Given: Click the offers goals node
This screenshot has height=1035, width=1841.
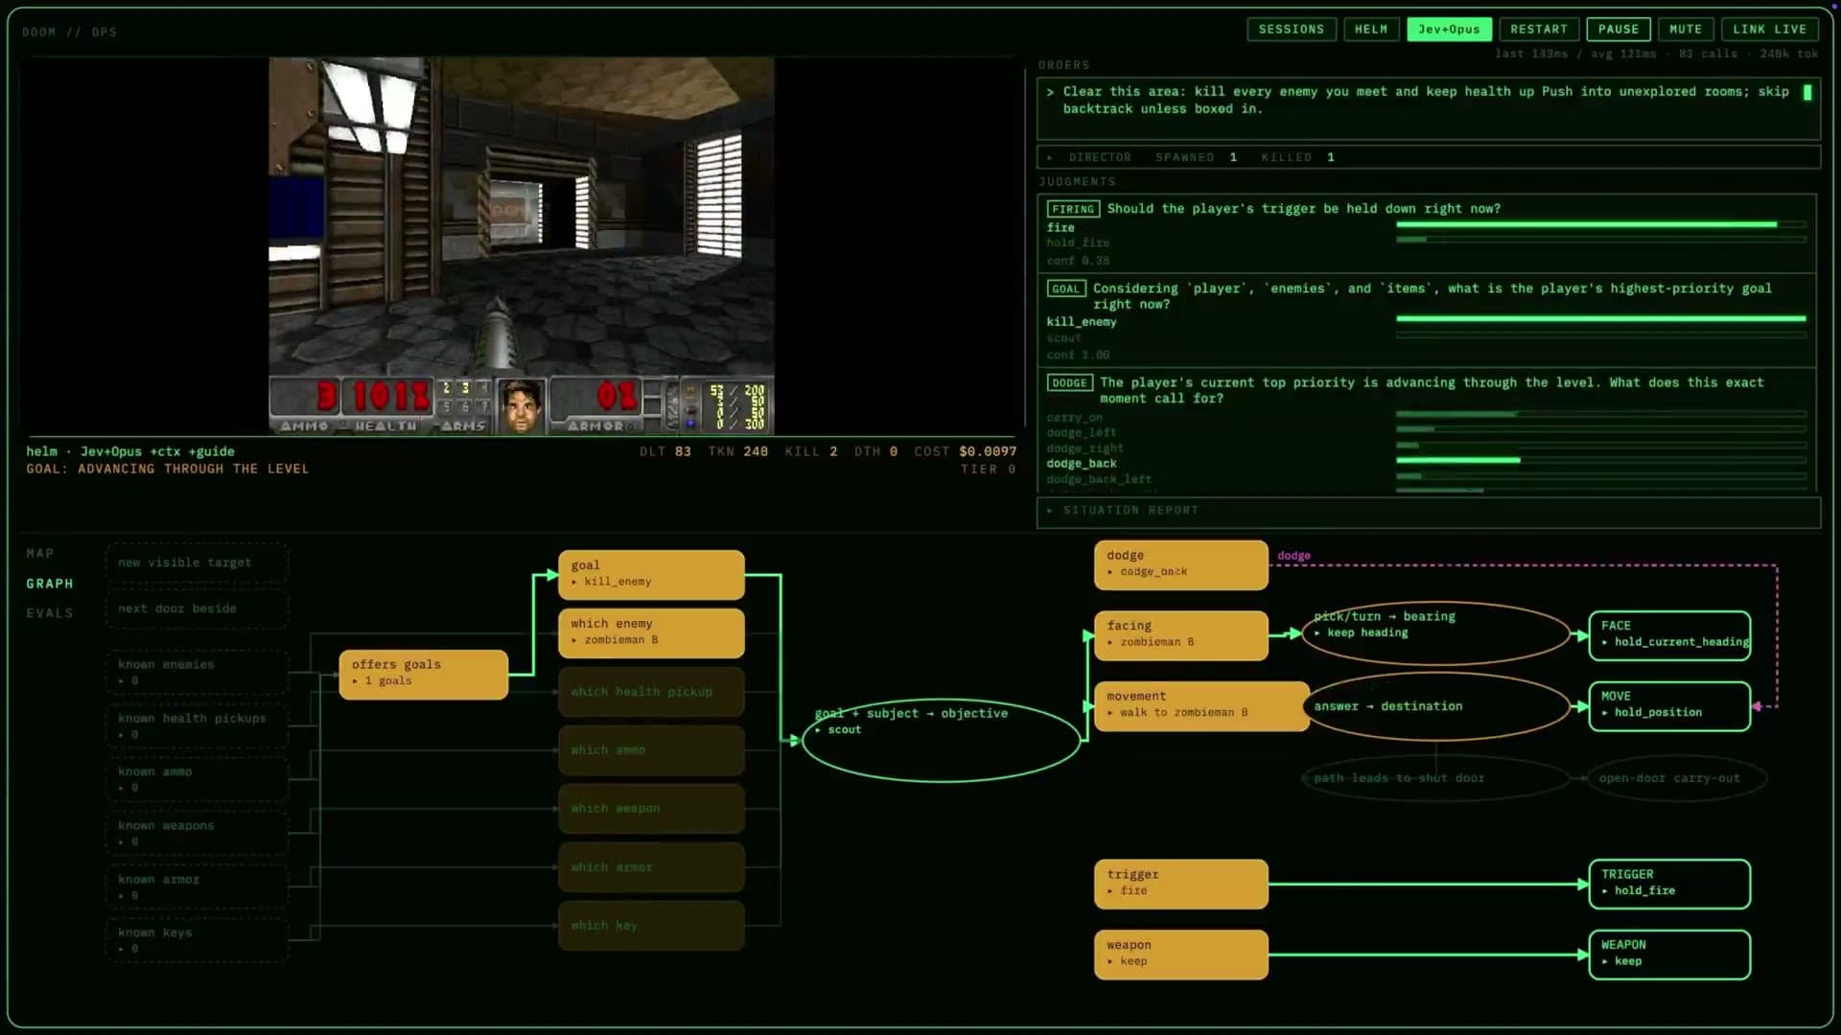Looking at the screenshot, I should point(423,674).
